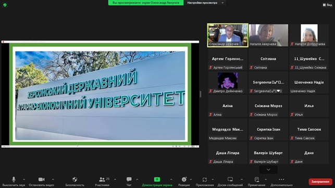335x188 pixels.
Task: Click the red Завершение end button
Action: 320,182
